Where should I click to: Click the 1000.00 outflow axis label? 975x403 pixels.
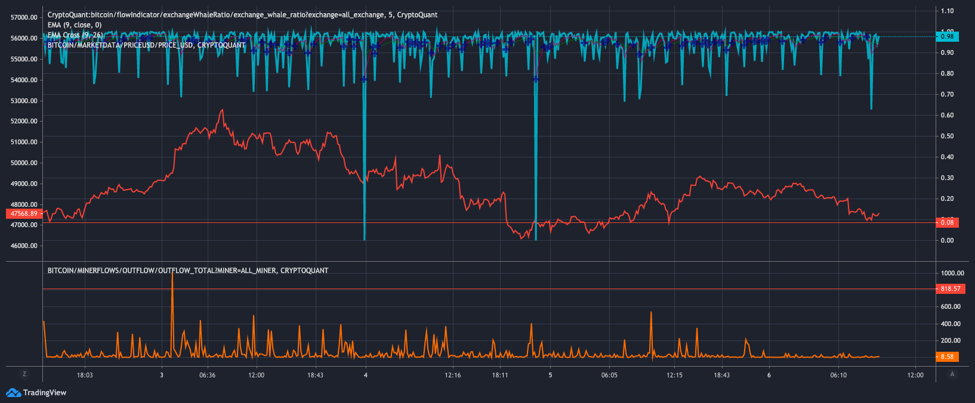click(x=952, y=273)
